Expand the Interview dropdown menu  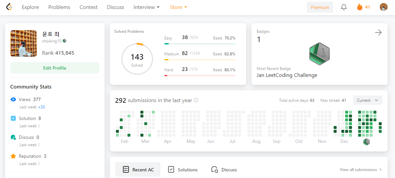click(147, 7)
